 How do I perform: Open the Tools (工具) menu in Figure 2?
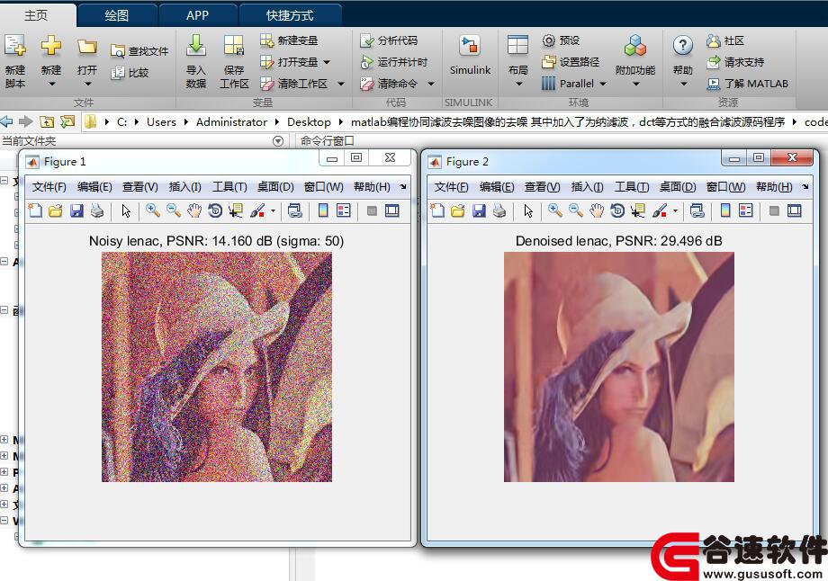click(632, 187)
